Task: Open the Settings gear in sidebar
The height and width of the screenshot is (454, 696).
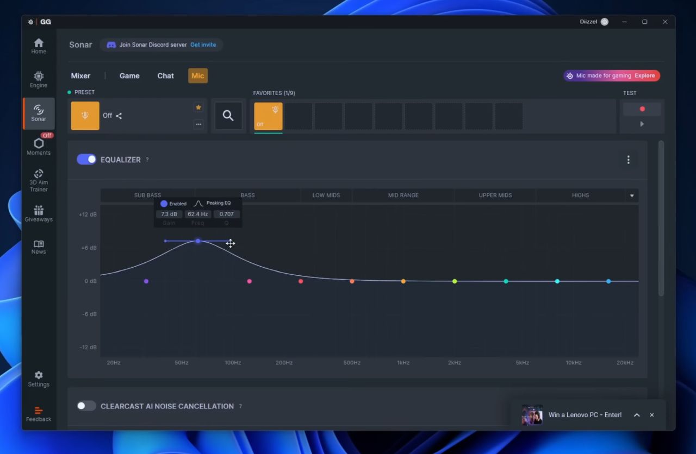Action: click(39, 379)
